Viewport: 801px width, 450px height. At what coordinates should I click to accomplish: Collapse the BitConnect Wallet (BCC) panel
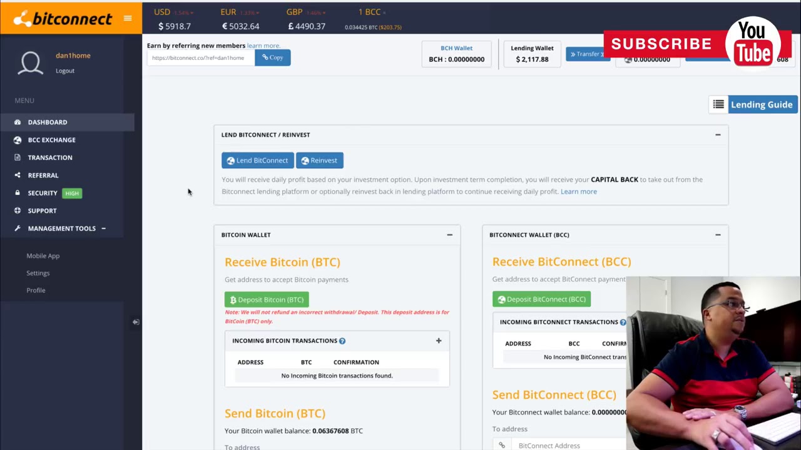pos(718,234)
